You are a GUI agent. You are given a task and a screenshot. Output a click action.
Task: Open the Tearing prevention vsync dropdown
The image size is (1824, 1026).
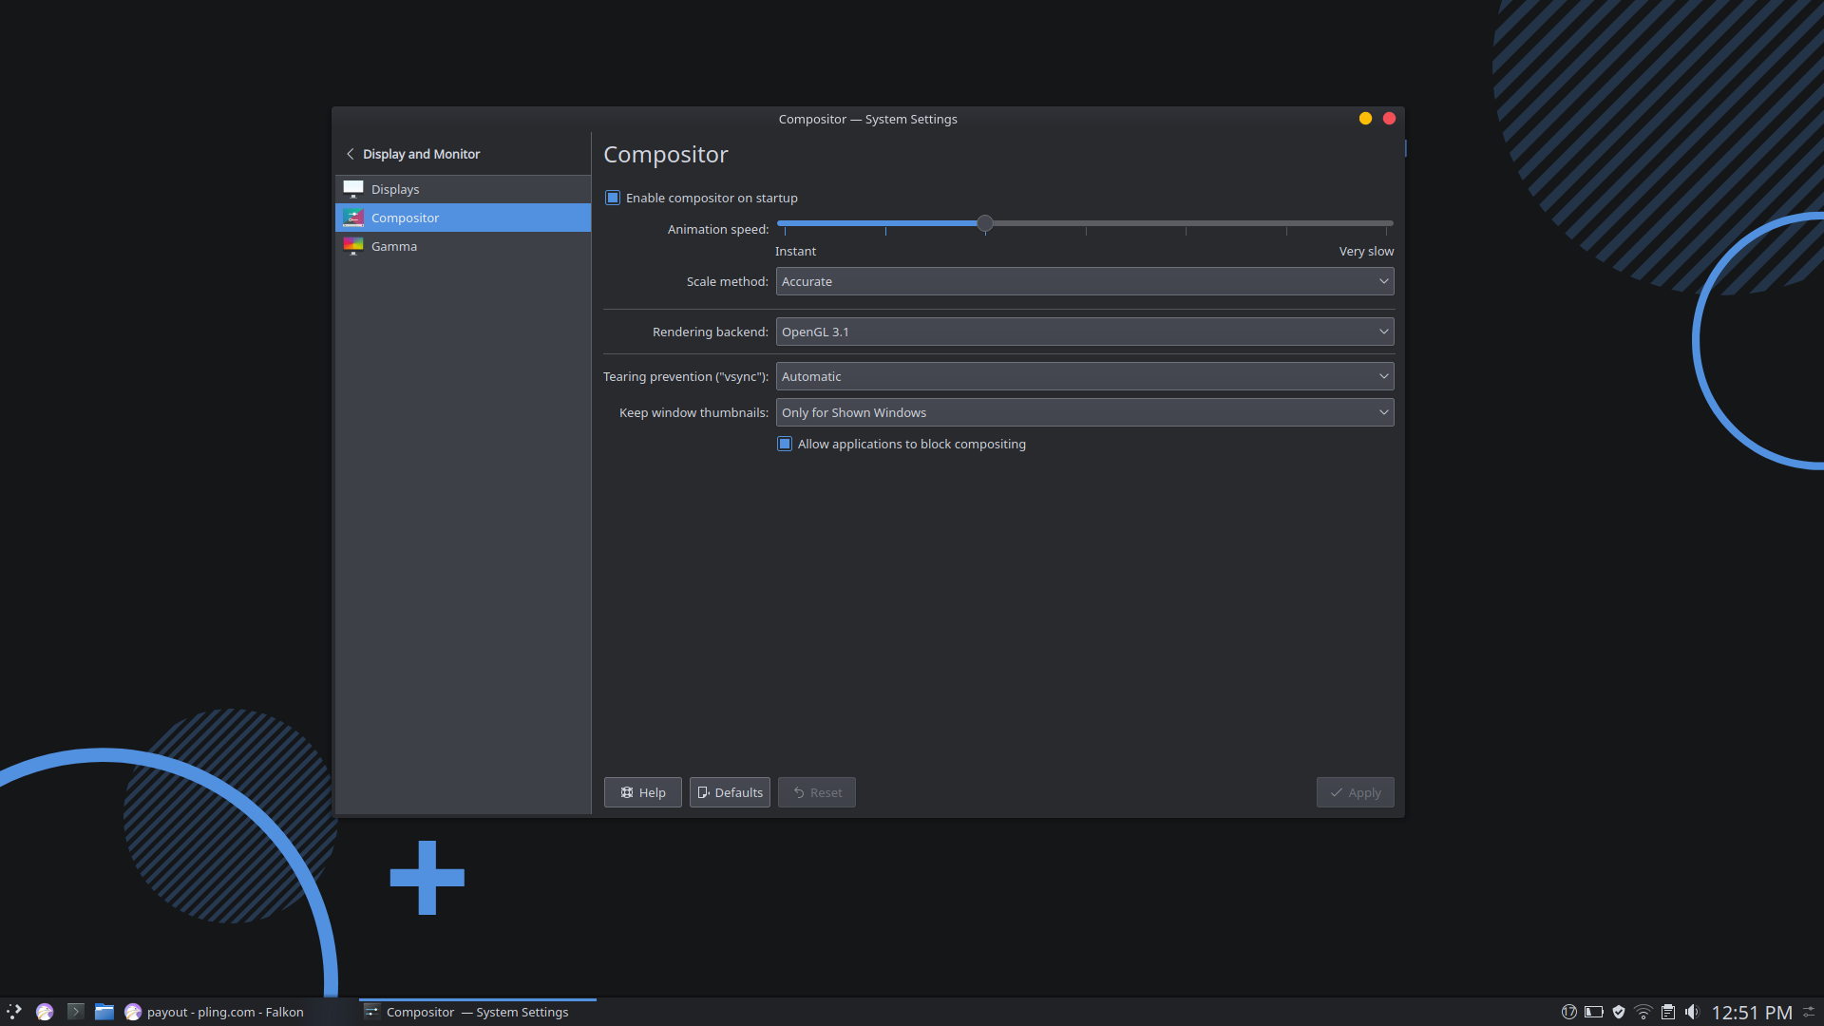pos(1085,376)
